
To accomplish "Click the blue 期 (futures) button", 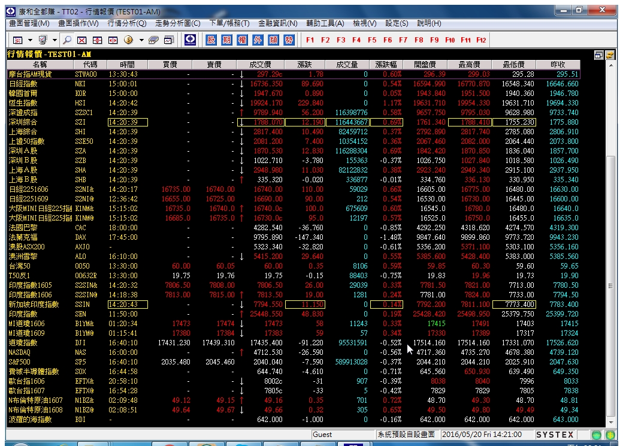I will 226,40.
